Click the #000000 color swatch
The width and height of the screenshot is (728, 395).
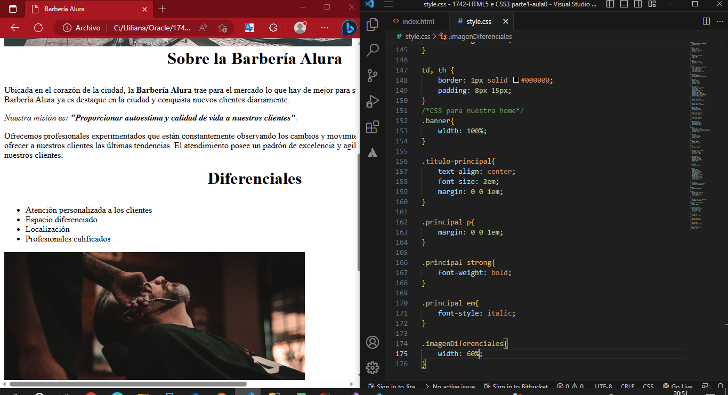coord(516,80)
